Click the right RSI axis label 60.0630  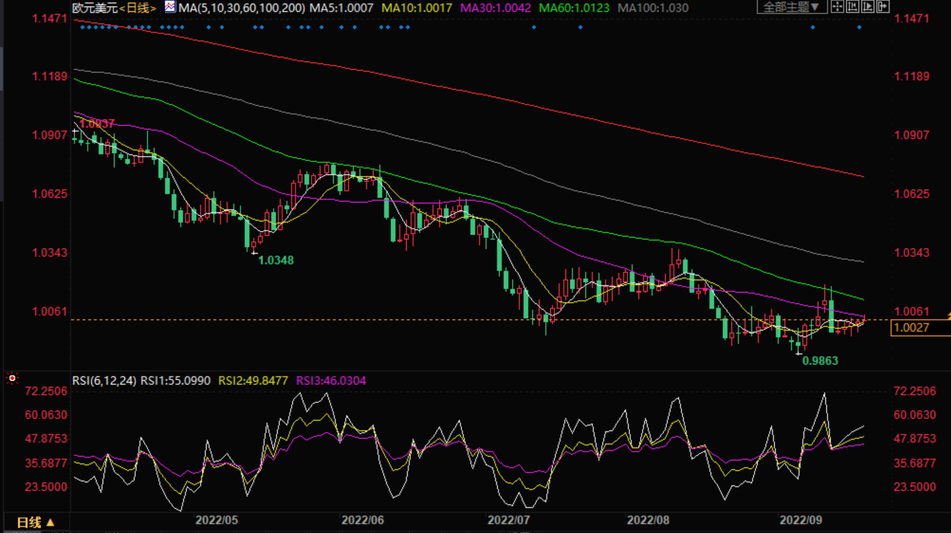click(x=914, y=415)
